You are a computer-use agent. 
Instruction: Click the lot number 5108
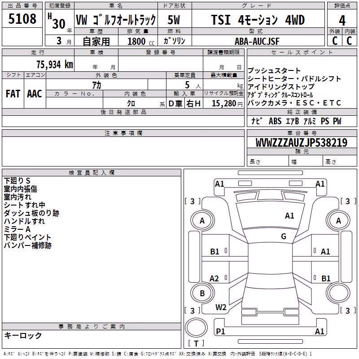pyautogui.click(x=22, y=19)
